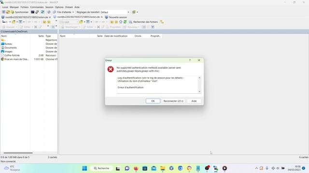Open the Aide menu in menu bar
Image resolution: width=309 pixels, height=173 pixels.
77,7
